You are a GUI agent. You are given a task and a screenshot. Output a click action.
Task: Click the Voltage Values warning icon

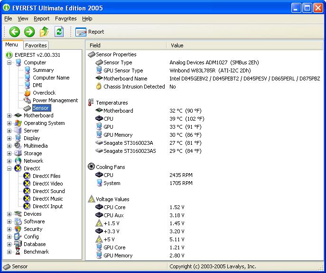[92, 199]
